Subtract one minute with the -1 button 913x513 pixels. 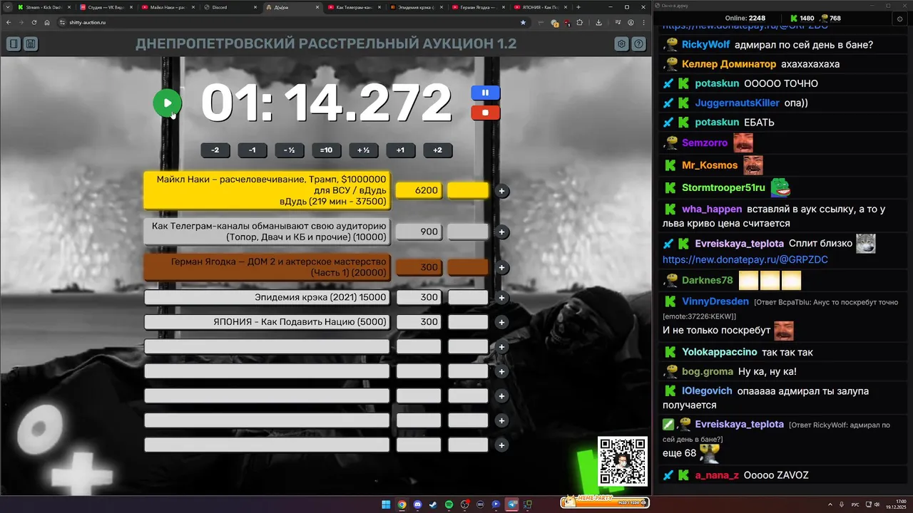click(x=253, y=150)
